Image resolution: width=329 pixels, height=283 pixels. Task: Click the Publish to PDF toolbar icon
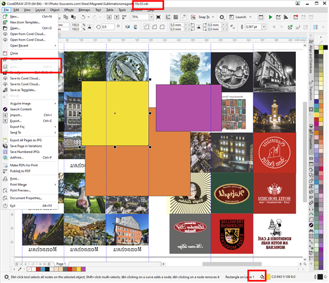tap(124, 17)
